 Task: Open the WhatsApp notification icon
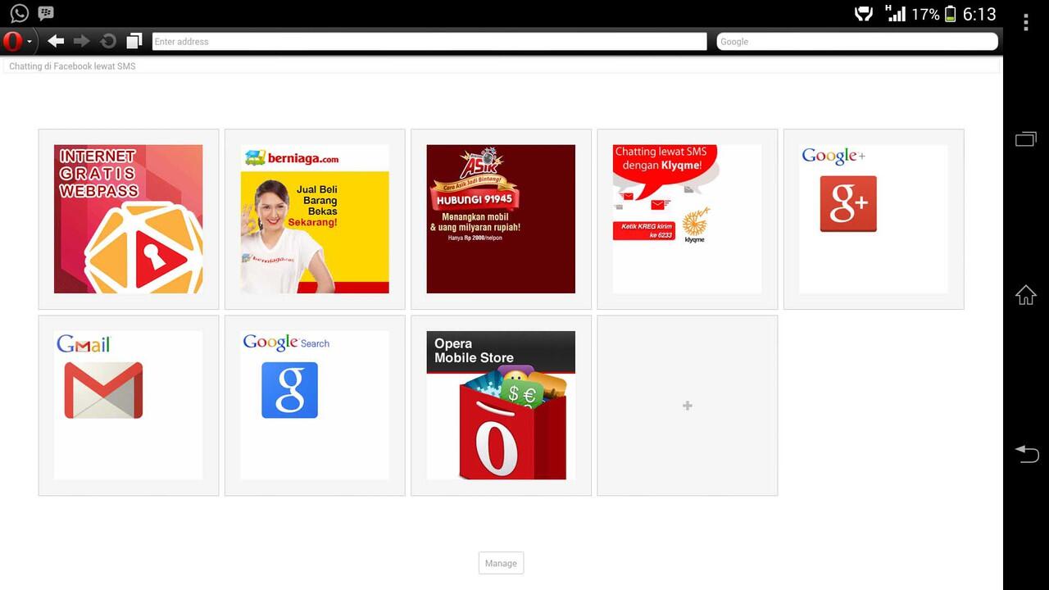(x=19, y=13)
